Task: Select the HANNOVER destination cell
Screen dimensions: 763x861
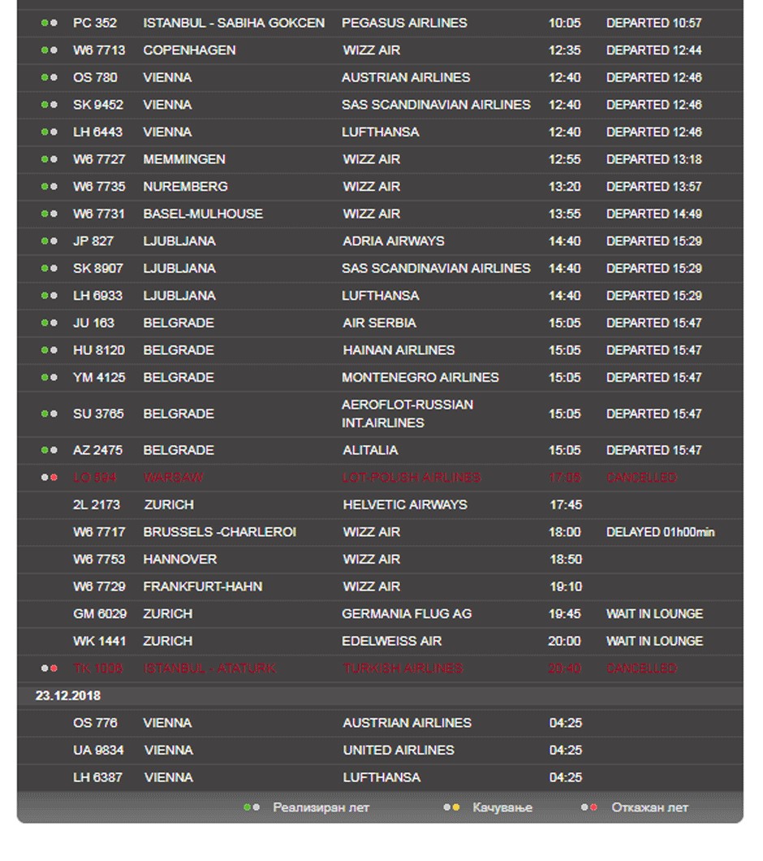Action: coord(180,559)
